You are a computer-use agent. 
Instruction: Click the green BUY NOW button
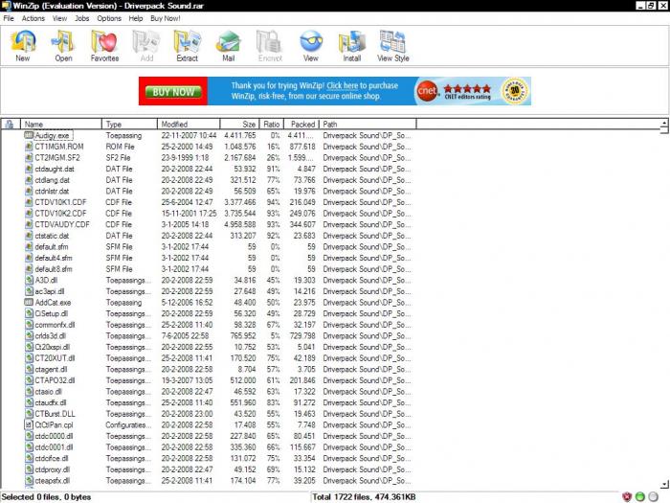pos(173,92)
